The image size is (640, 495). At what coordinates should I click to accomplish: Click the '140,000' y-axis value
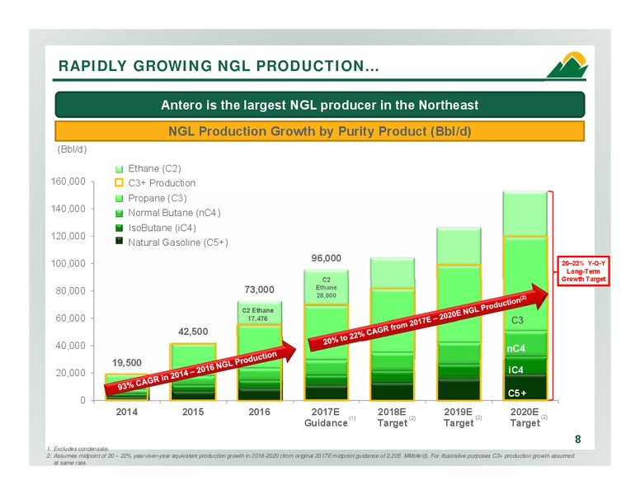tap(68, 209)
